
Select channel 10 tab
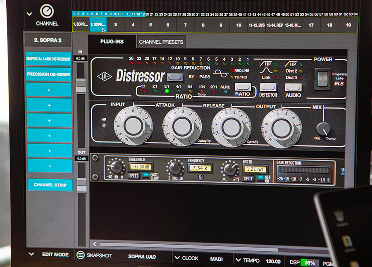click(x=238, y=25)
